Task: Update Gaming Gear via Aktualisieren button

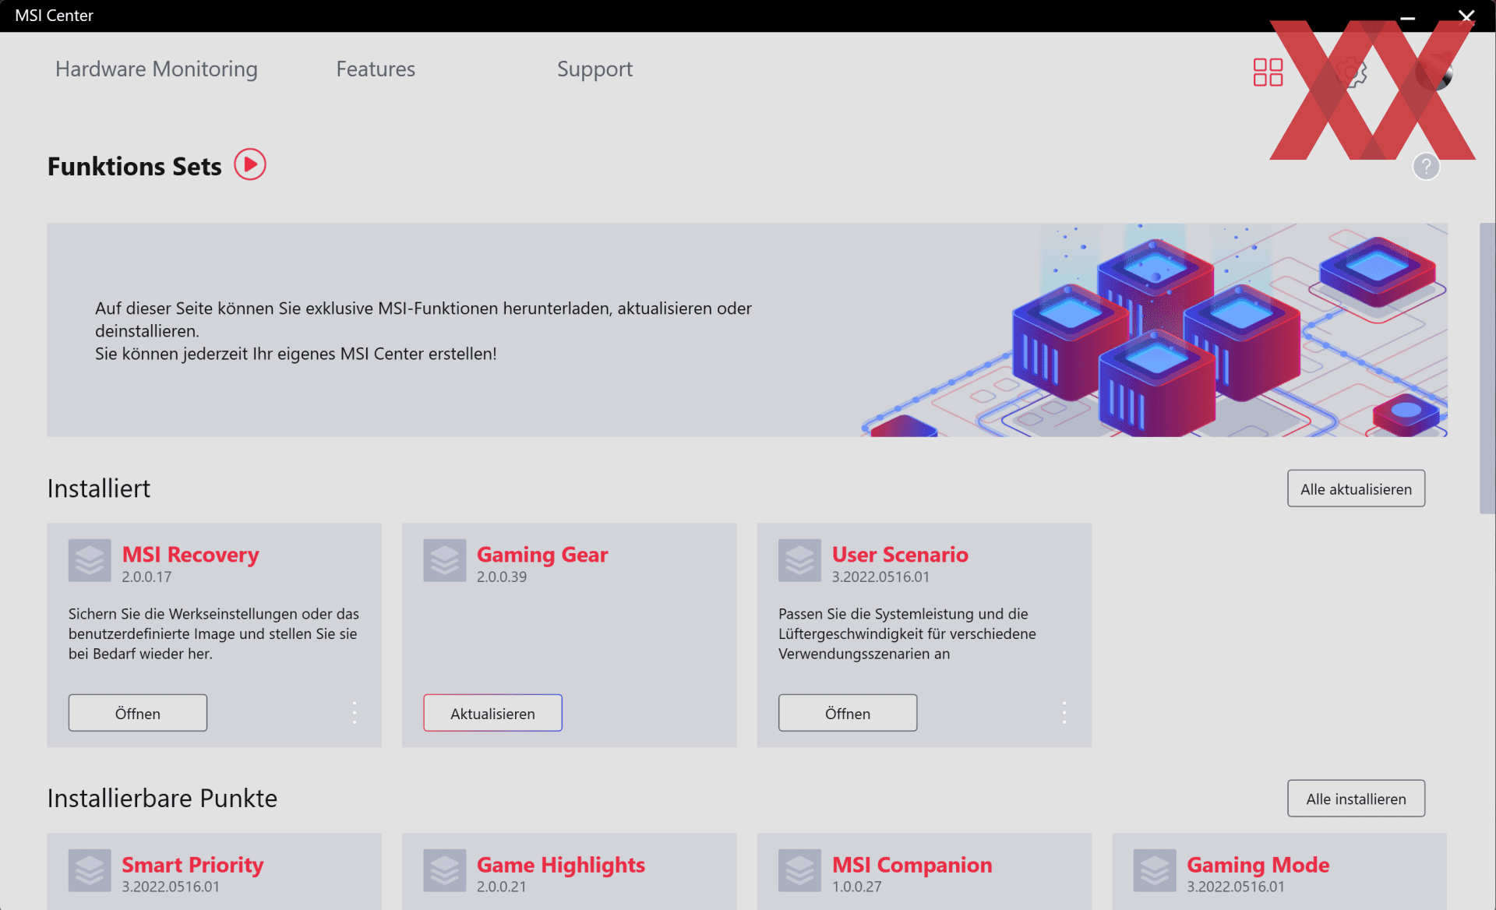Action: point(492,713)
